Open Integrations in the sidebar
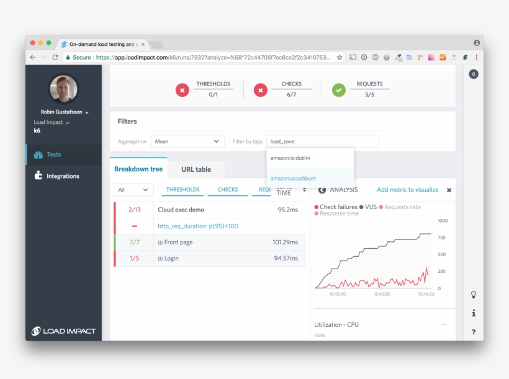 point(63,176)
